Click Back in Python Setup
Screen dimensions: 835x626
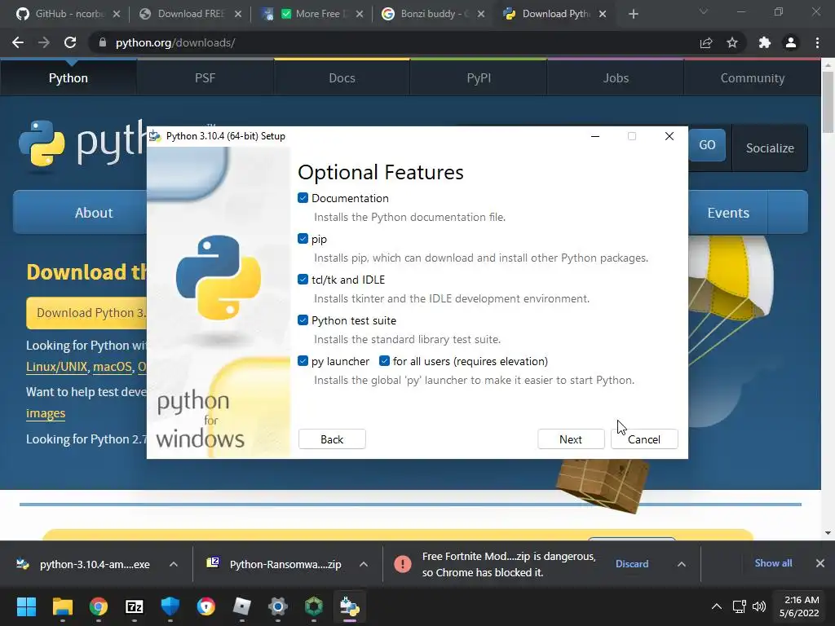pos(332,439)
